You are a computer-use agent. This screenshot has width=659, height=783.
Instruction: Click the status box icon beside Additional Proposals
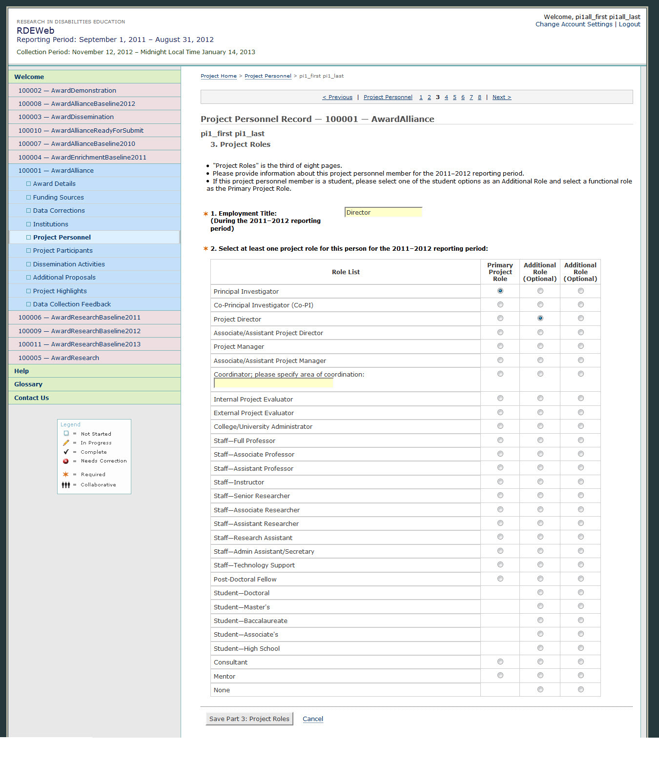click(29, 278)
